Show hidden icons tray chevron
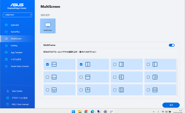The image size is (185, 113). pyautogui.click(x=154, y=112)
